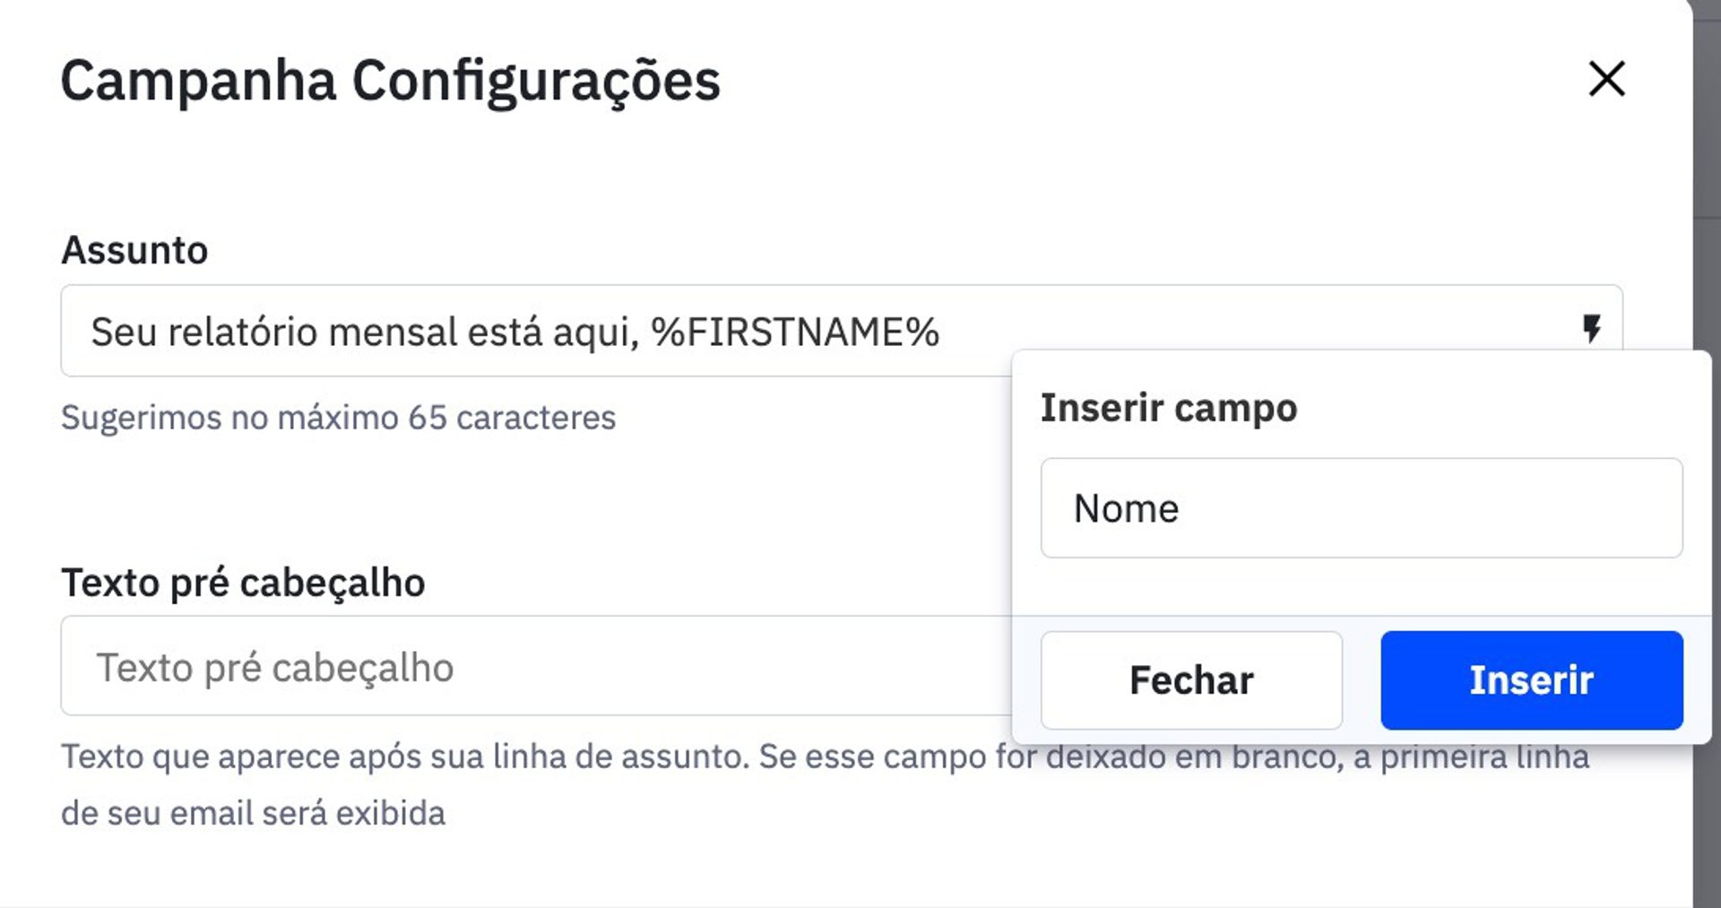Screen dimensions: 1721x908
Task: Open the Nome field selector
Action: (1361, 508)
